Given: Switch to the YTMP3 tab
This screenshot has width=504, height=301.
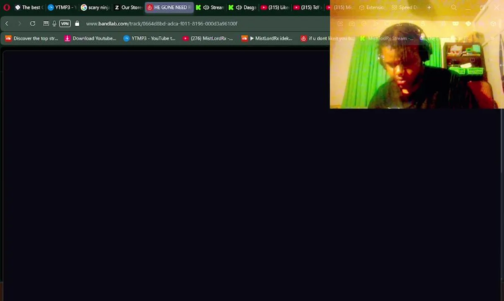Looking at the screenshot, I should (x=62, y=8).
